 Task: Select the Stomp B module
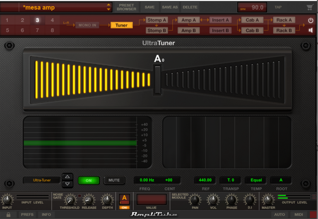(x=157, y=30)
